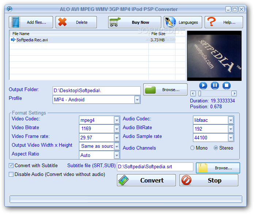The width and height of the screenshot is (254, 214).
Task: Expand the Audio BitRate 192 dropdown
Action: tap(231, 129)
